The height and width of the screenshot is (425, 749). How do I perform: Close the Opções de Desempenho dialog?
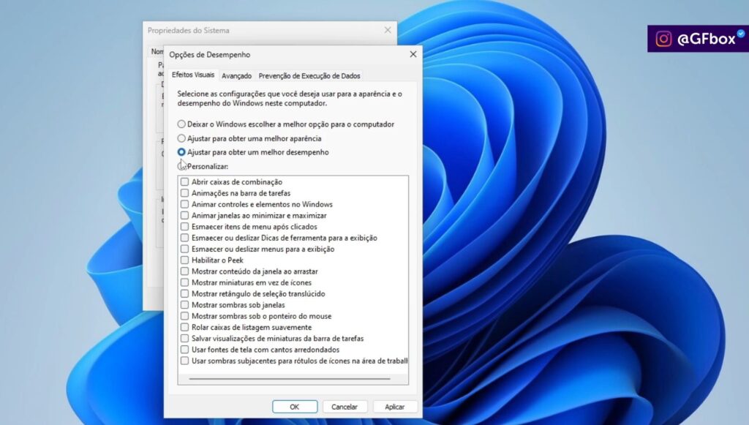[x=413, y=54]
